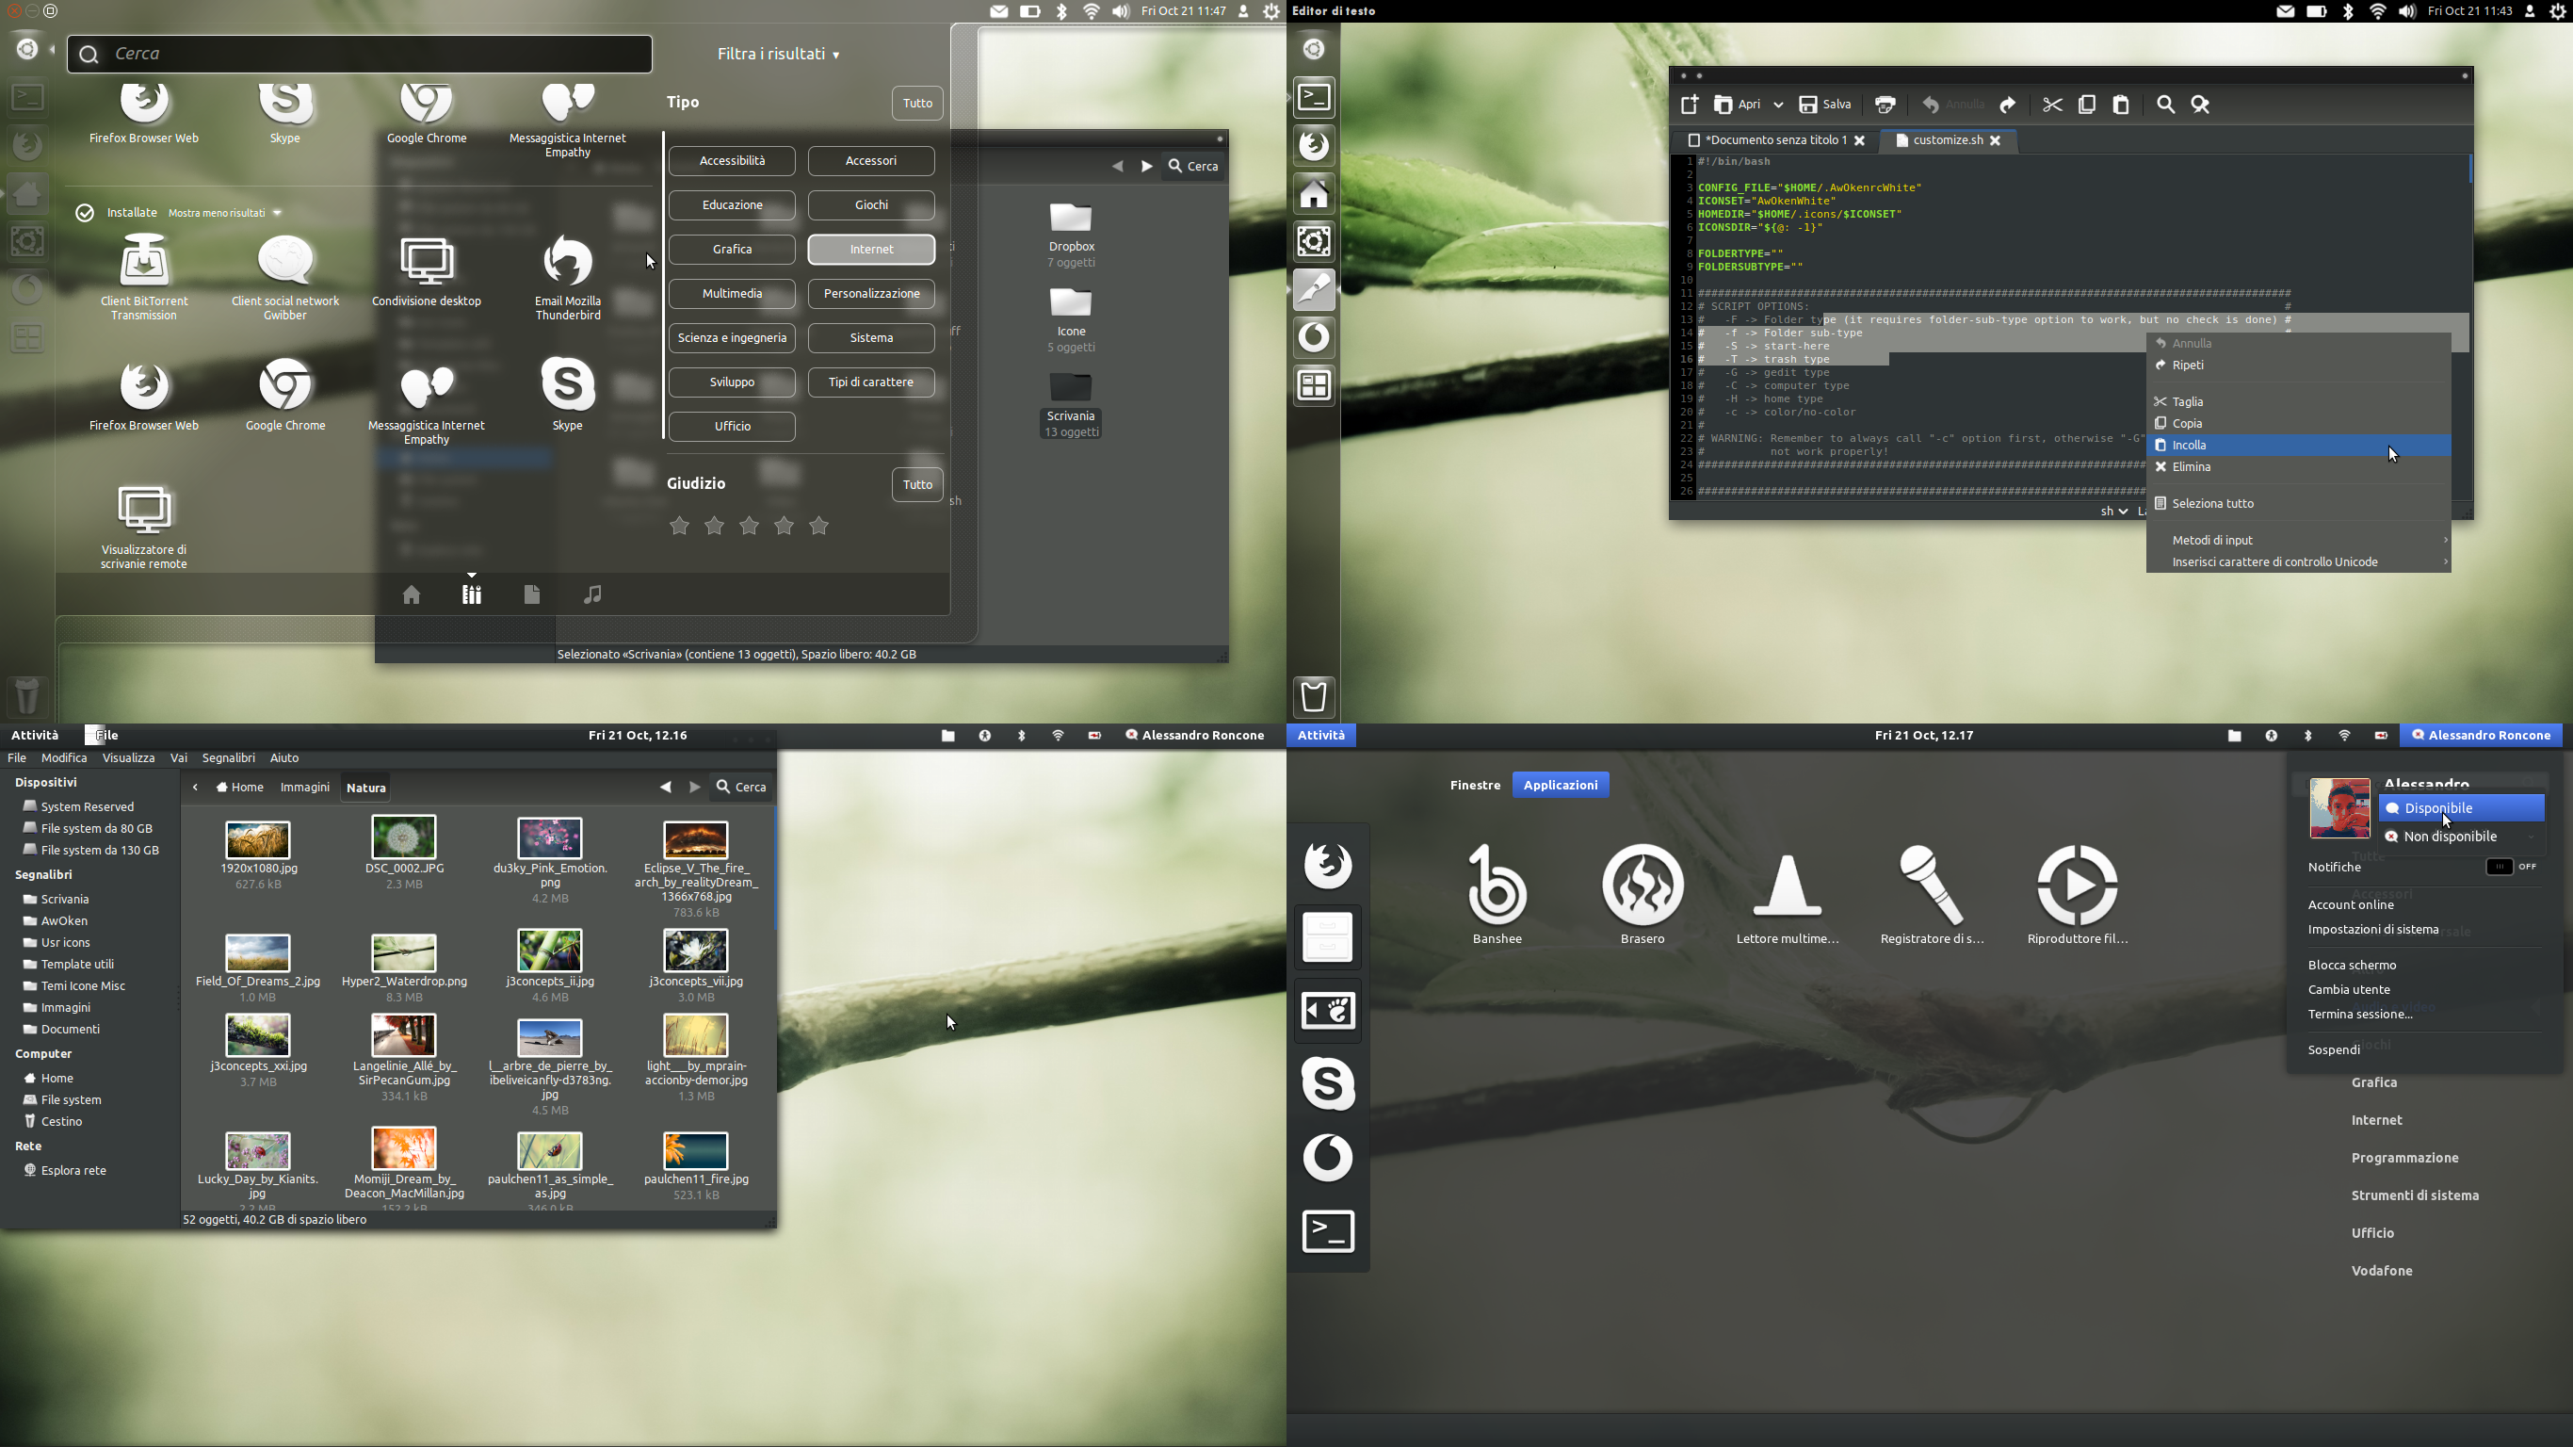Expand the Metodi di input submenu

[2298, 540]
